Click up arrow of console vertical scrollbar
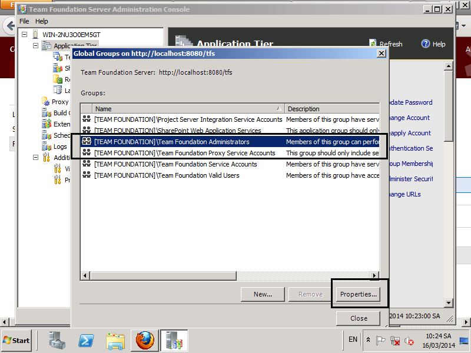471x353 pixels. 448,66
